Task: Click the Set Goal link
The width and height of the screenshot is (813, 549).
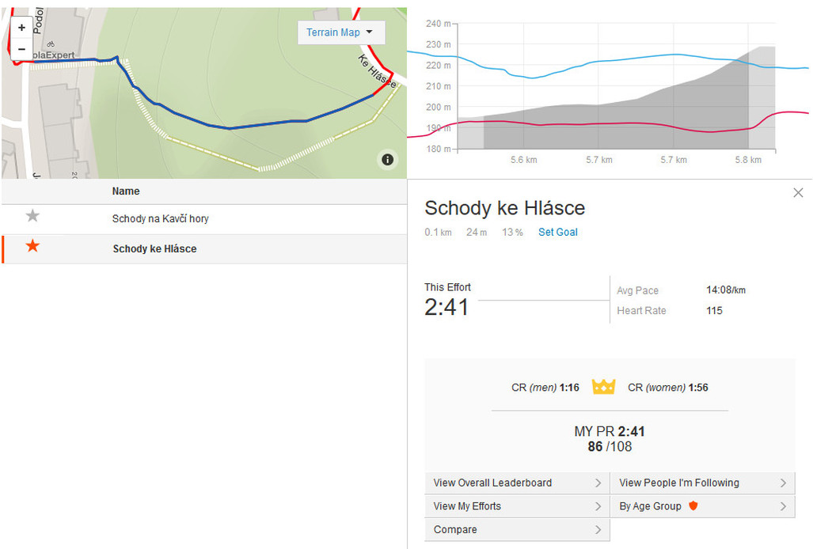Action: coord(558,233)
